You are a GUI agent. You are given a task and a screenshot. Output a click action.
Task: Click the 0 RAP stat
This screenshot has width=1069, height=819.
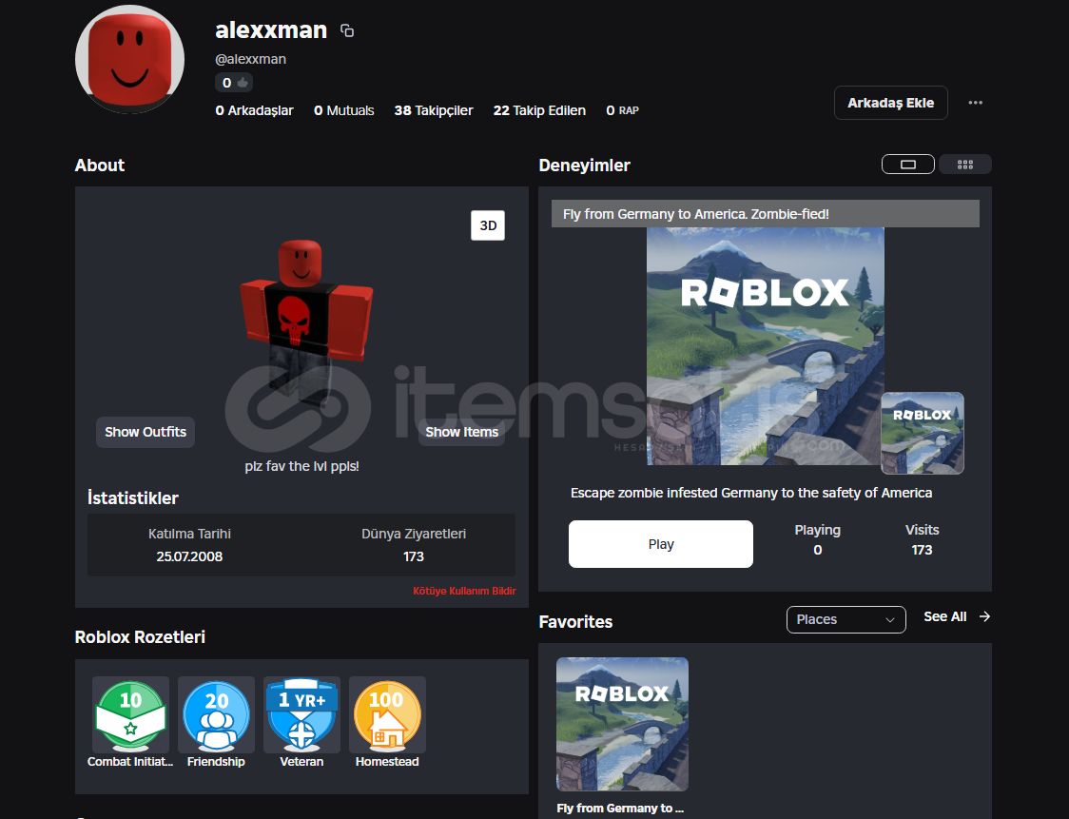tap(622, 110)
